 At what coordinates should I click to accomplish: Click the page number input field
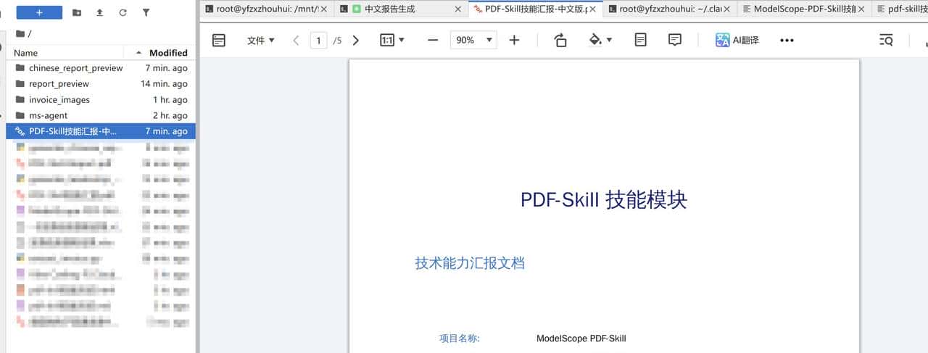coord(318,41)
